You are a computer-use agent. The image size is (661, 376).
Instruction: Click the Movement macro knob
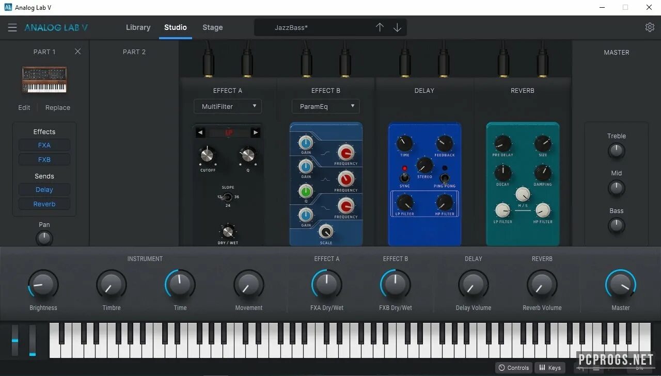(248, 285)
